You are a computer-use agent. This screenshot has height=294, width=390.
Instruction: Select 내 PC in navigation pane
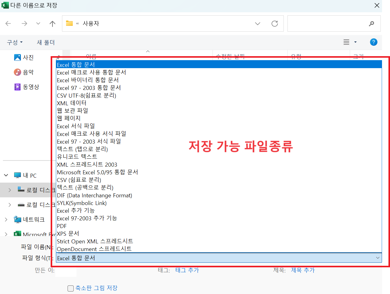click(x=26, y=175)
